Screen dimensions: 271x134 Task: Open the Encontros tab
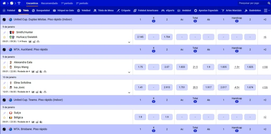click(x=32, y=3)
